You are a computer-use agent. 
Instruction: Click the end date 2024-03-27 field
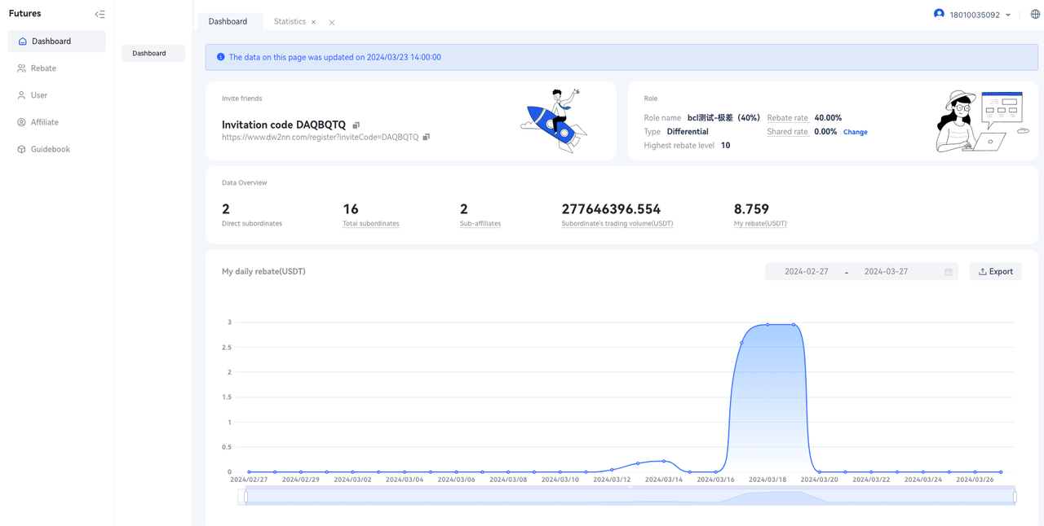[886, 272]
